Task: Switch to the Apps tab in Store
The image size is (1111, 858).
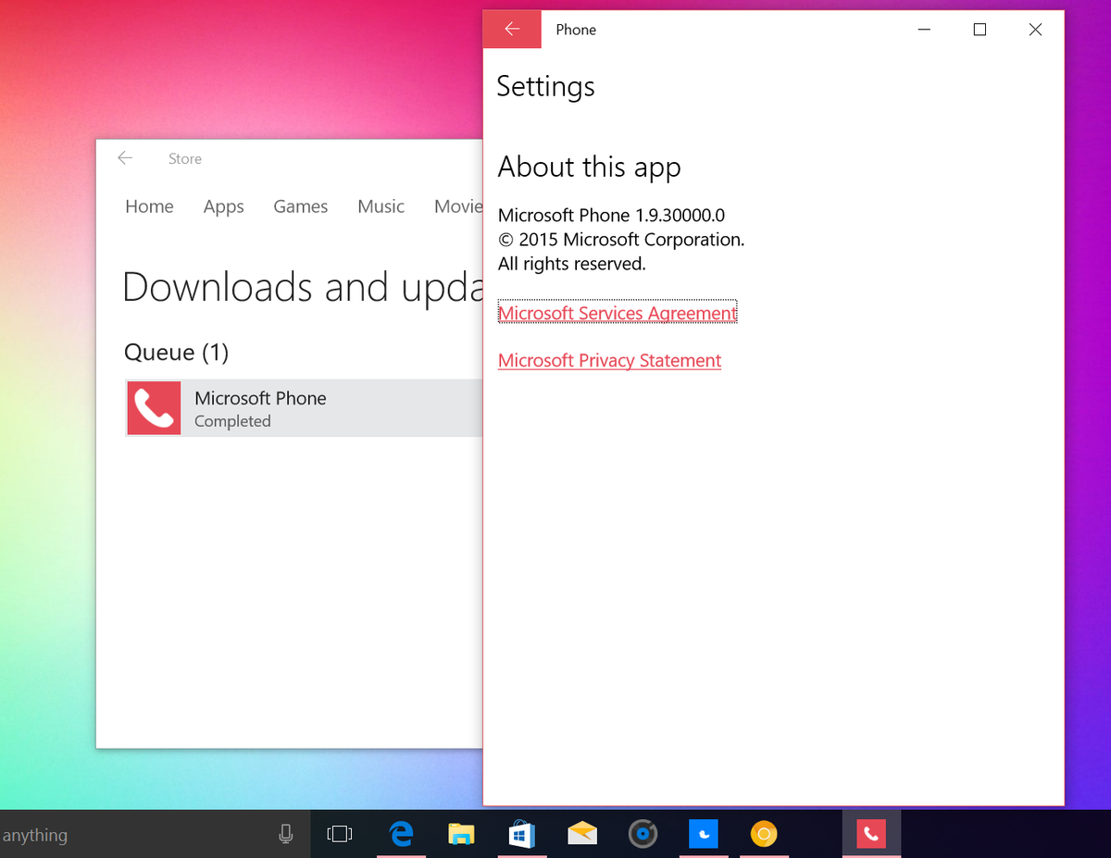Action: pyautogui.click(x=223, y=206)
